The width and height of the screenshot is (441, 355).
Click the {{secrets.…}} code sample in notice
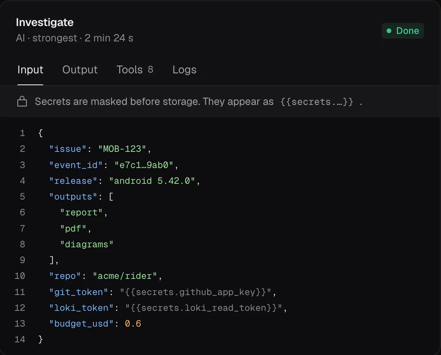click(317, 102)
